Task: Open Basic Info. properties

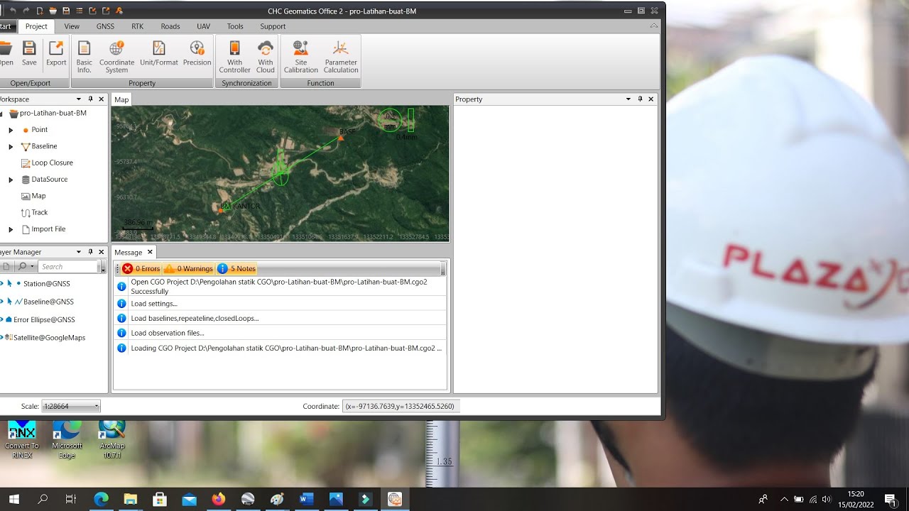Action: [85, 57]
